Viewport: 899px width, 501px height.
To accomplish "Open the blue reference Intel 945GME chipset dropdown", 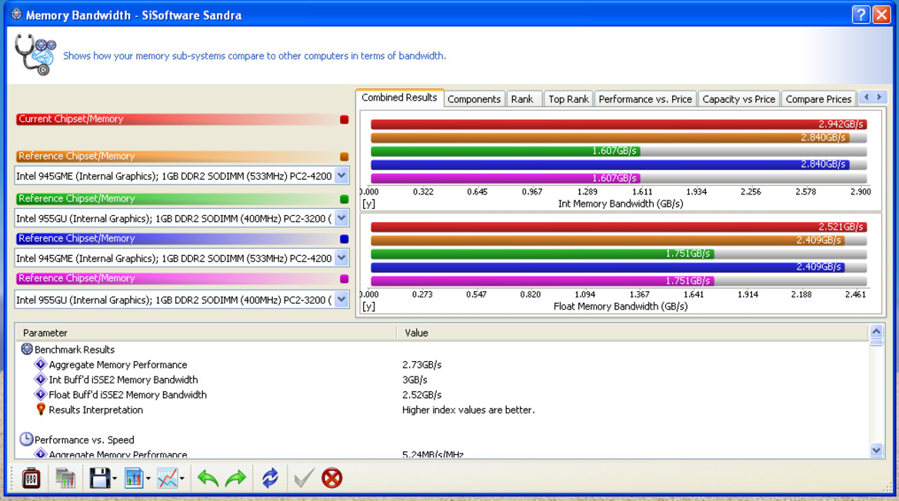I will tap(341, 258).
